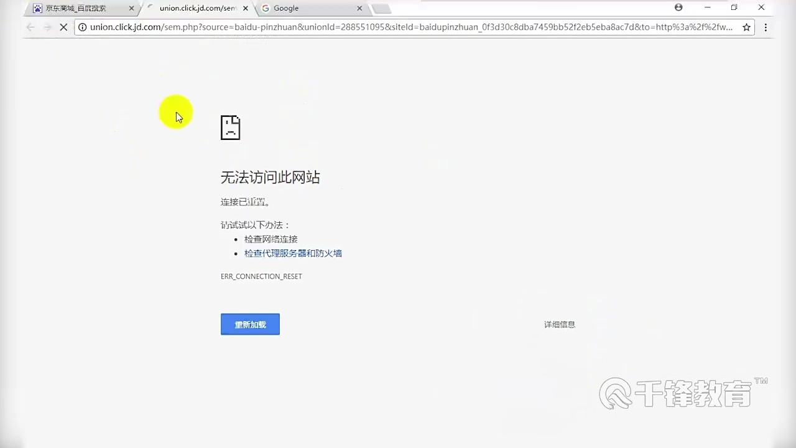Open 详细信息 for error details
Screen dimensions: 796x448
coord(559,324)
